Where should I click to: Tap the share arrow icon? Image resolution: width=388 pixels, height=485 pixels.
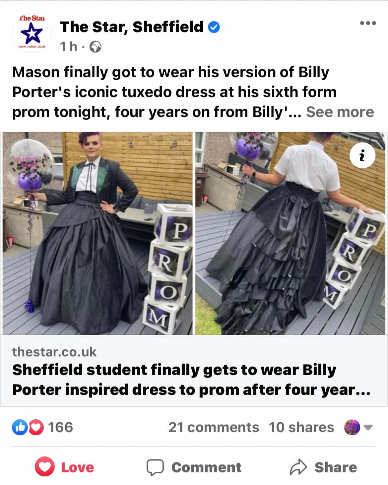click(x=299, y=467)
